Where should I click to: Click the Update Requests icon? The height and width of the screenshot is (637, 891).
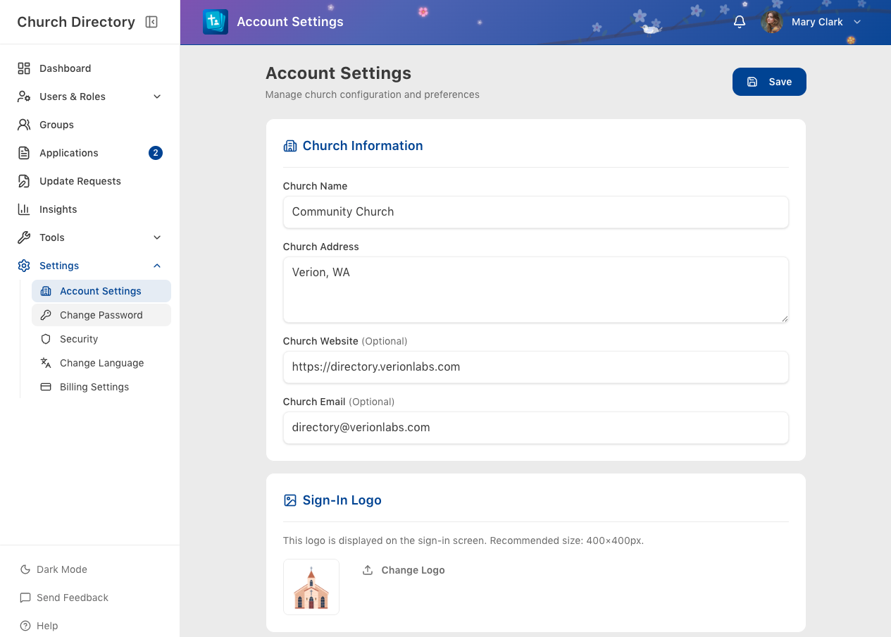[24, 181]
